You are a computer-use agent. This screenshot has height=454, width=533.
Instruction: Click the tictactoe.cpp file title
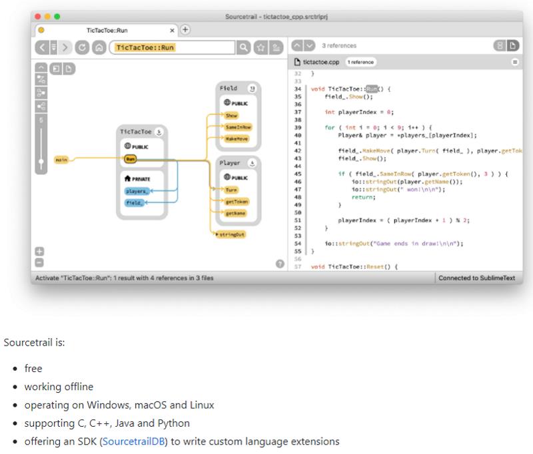pyautogui.click(x=321, y=62)
